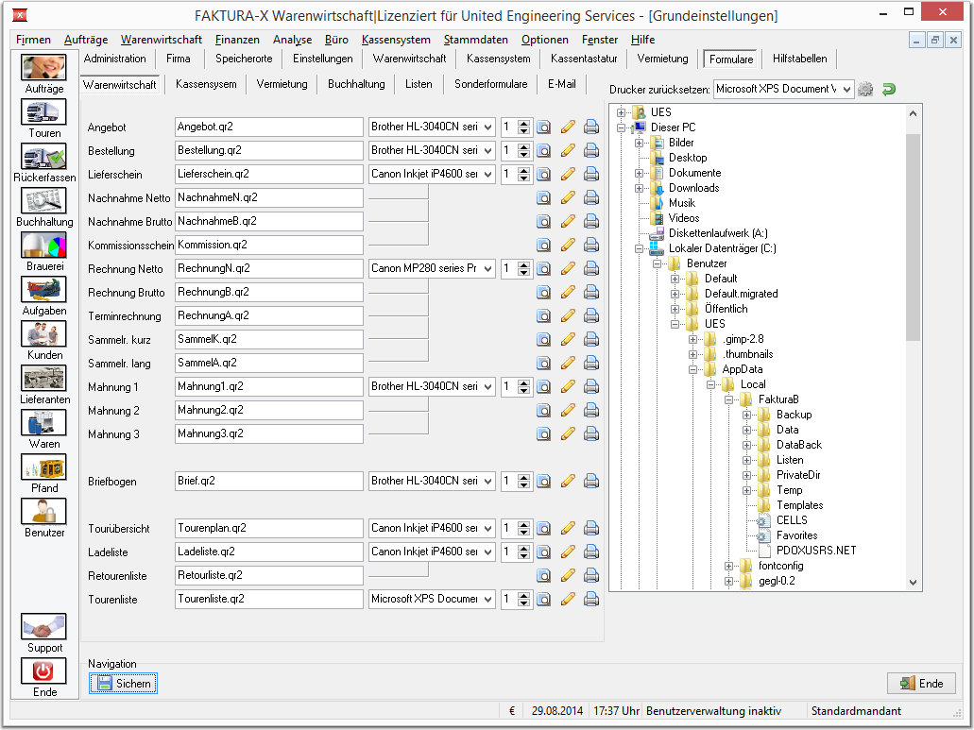Select the PDOXUSRS.NET file in tree

[x=816, y=551]
